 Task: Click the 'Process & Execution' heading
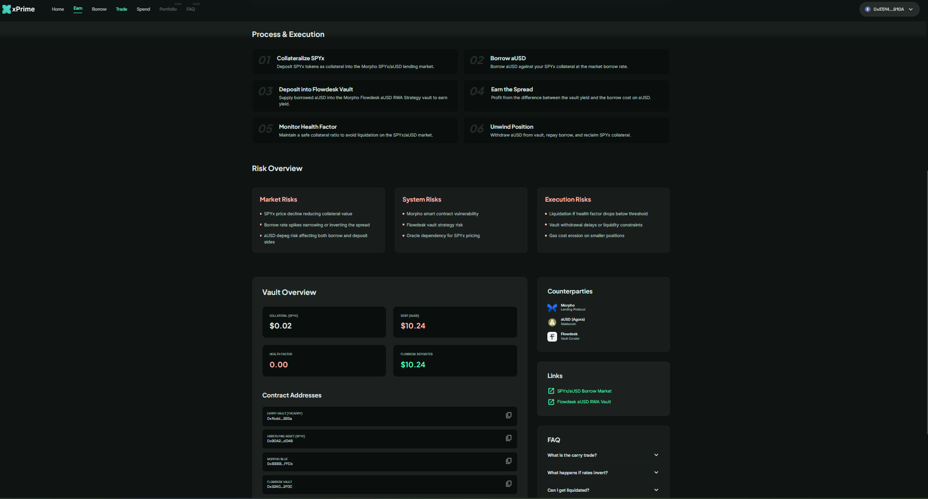tap(288, 34)
